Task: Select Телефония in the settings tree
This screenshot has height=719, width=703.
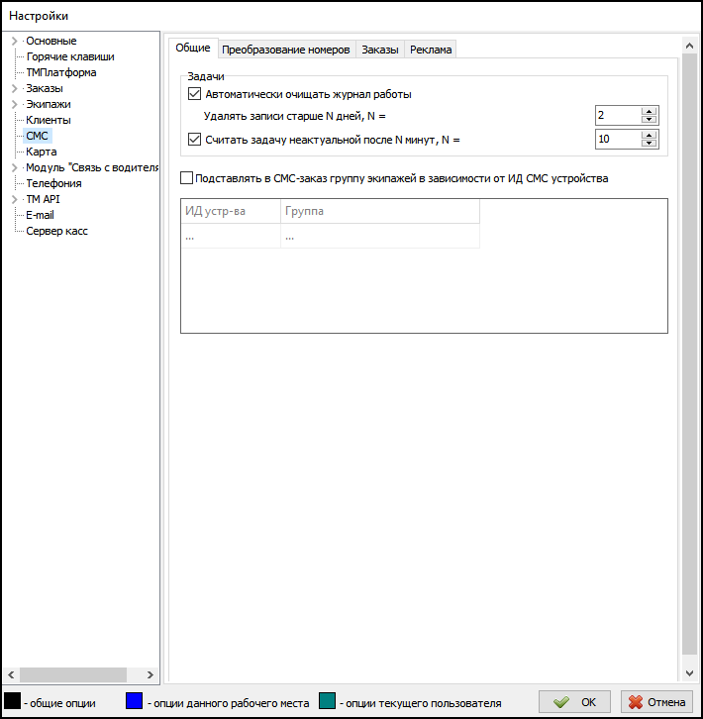Action: tap(53, 183)
